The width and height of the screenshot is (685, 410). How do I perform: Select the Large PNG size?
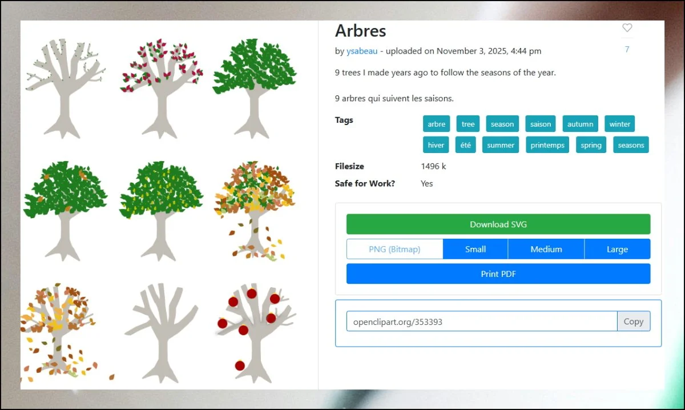pos(617,250)
